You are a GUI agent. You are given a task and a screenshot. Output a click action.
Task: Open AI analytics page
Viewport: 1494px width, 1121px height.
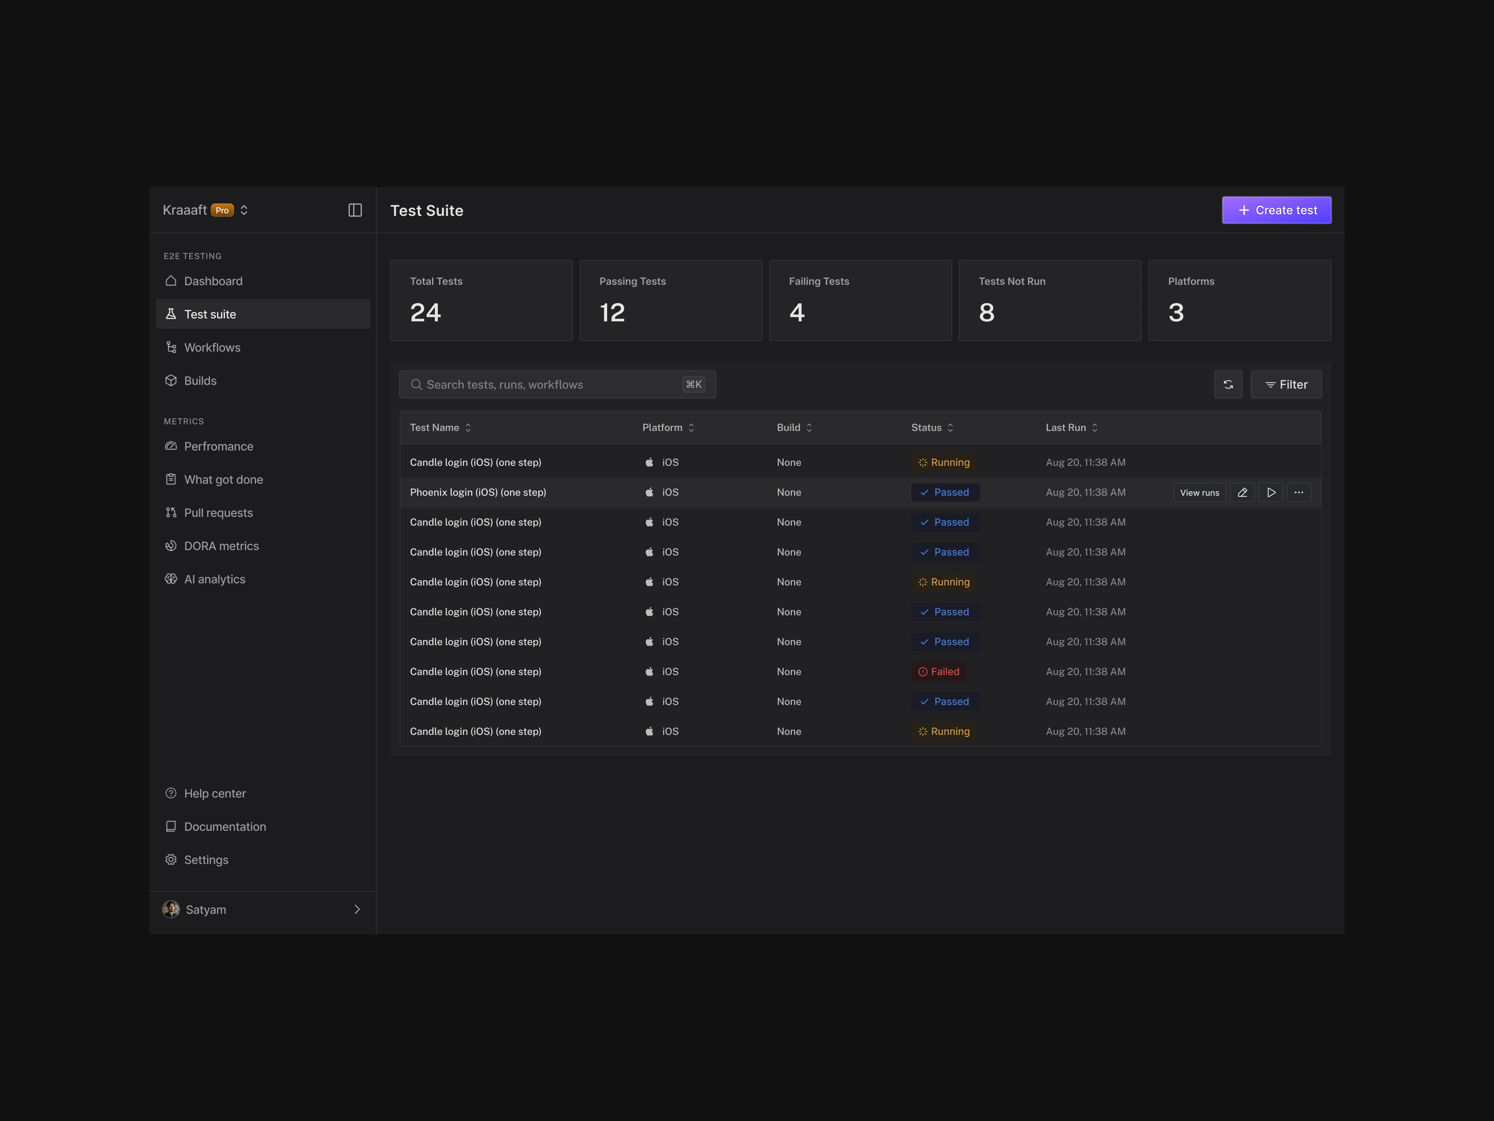pyautogui.click(x=214, y=579)
